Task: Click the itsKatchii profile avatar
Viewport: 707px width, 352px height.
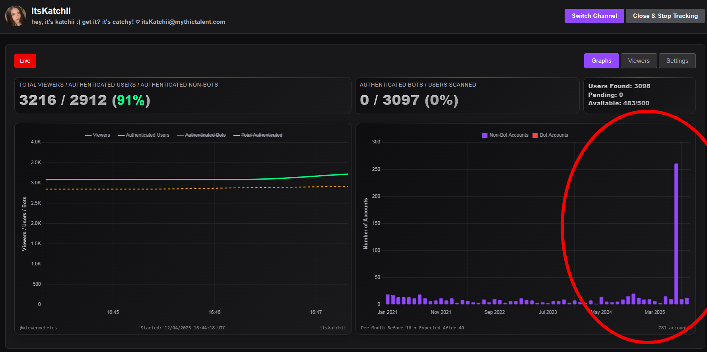Action: [16, 16]
